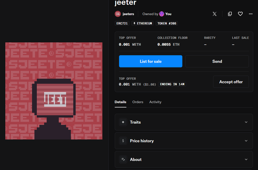
Task: Click the About section title
Action: [136, 159]
